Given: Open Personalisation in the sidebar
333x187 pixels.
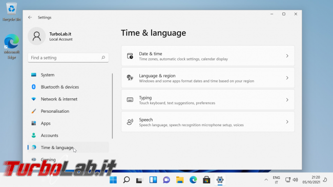Looking at the screenshot, I should 68,111.
